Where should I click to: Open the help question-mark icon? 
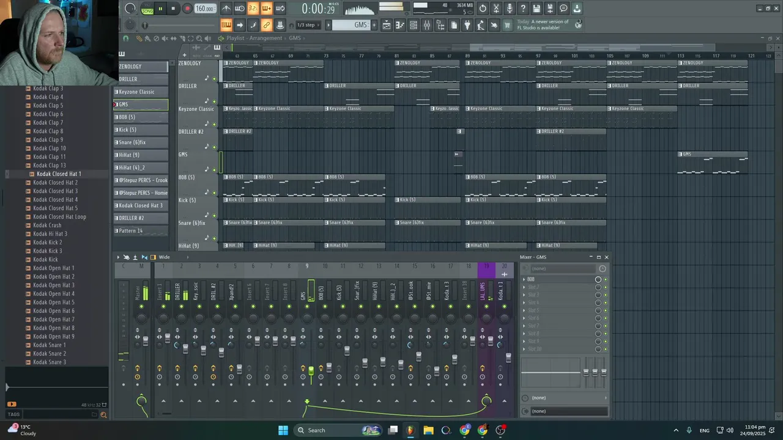click(x=523, y=9)
